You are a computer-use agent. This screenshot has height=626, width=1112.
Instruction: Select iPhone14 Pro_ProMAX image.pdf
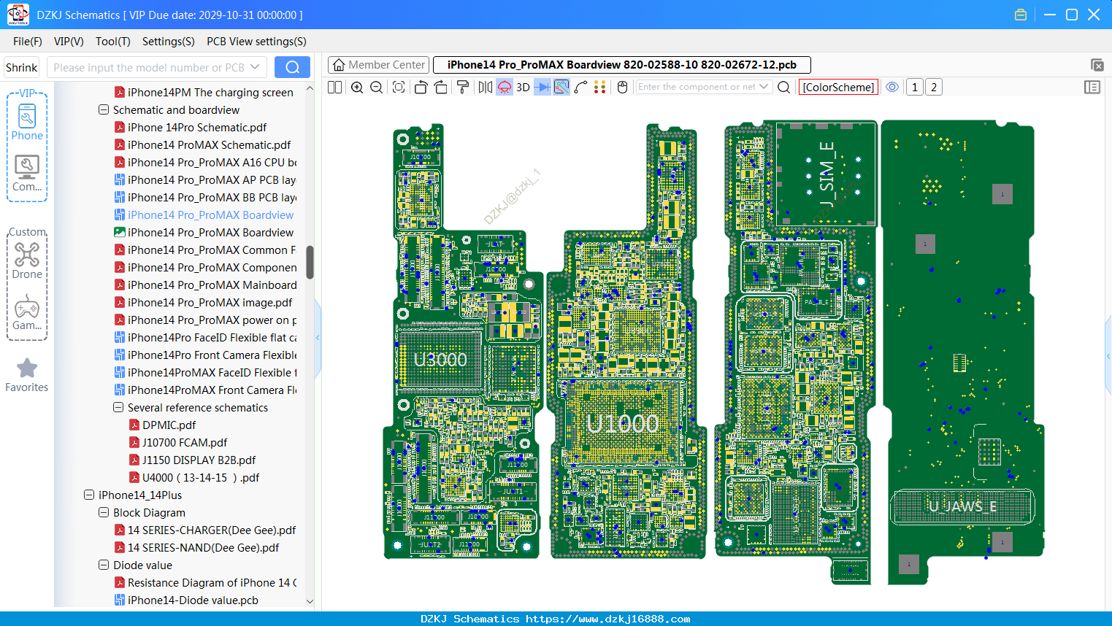pos(210,303)
